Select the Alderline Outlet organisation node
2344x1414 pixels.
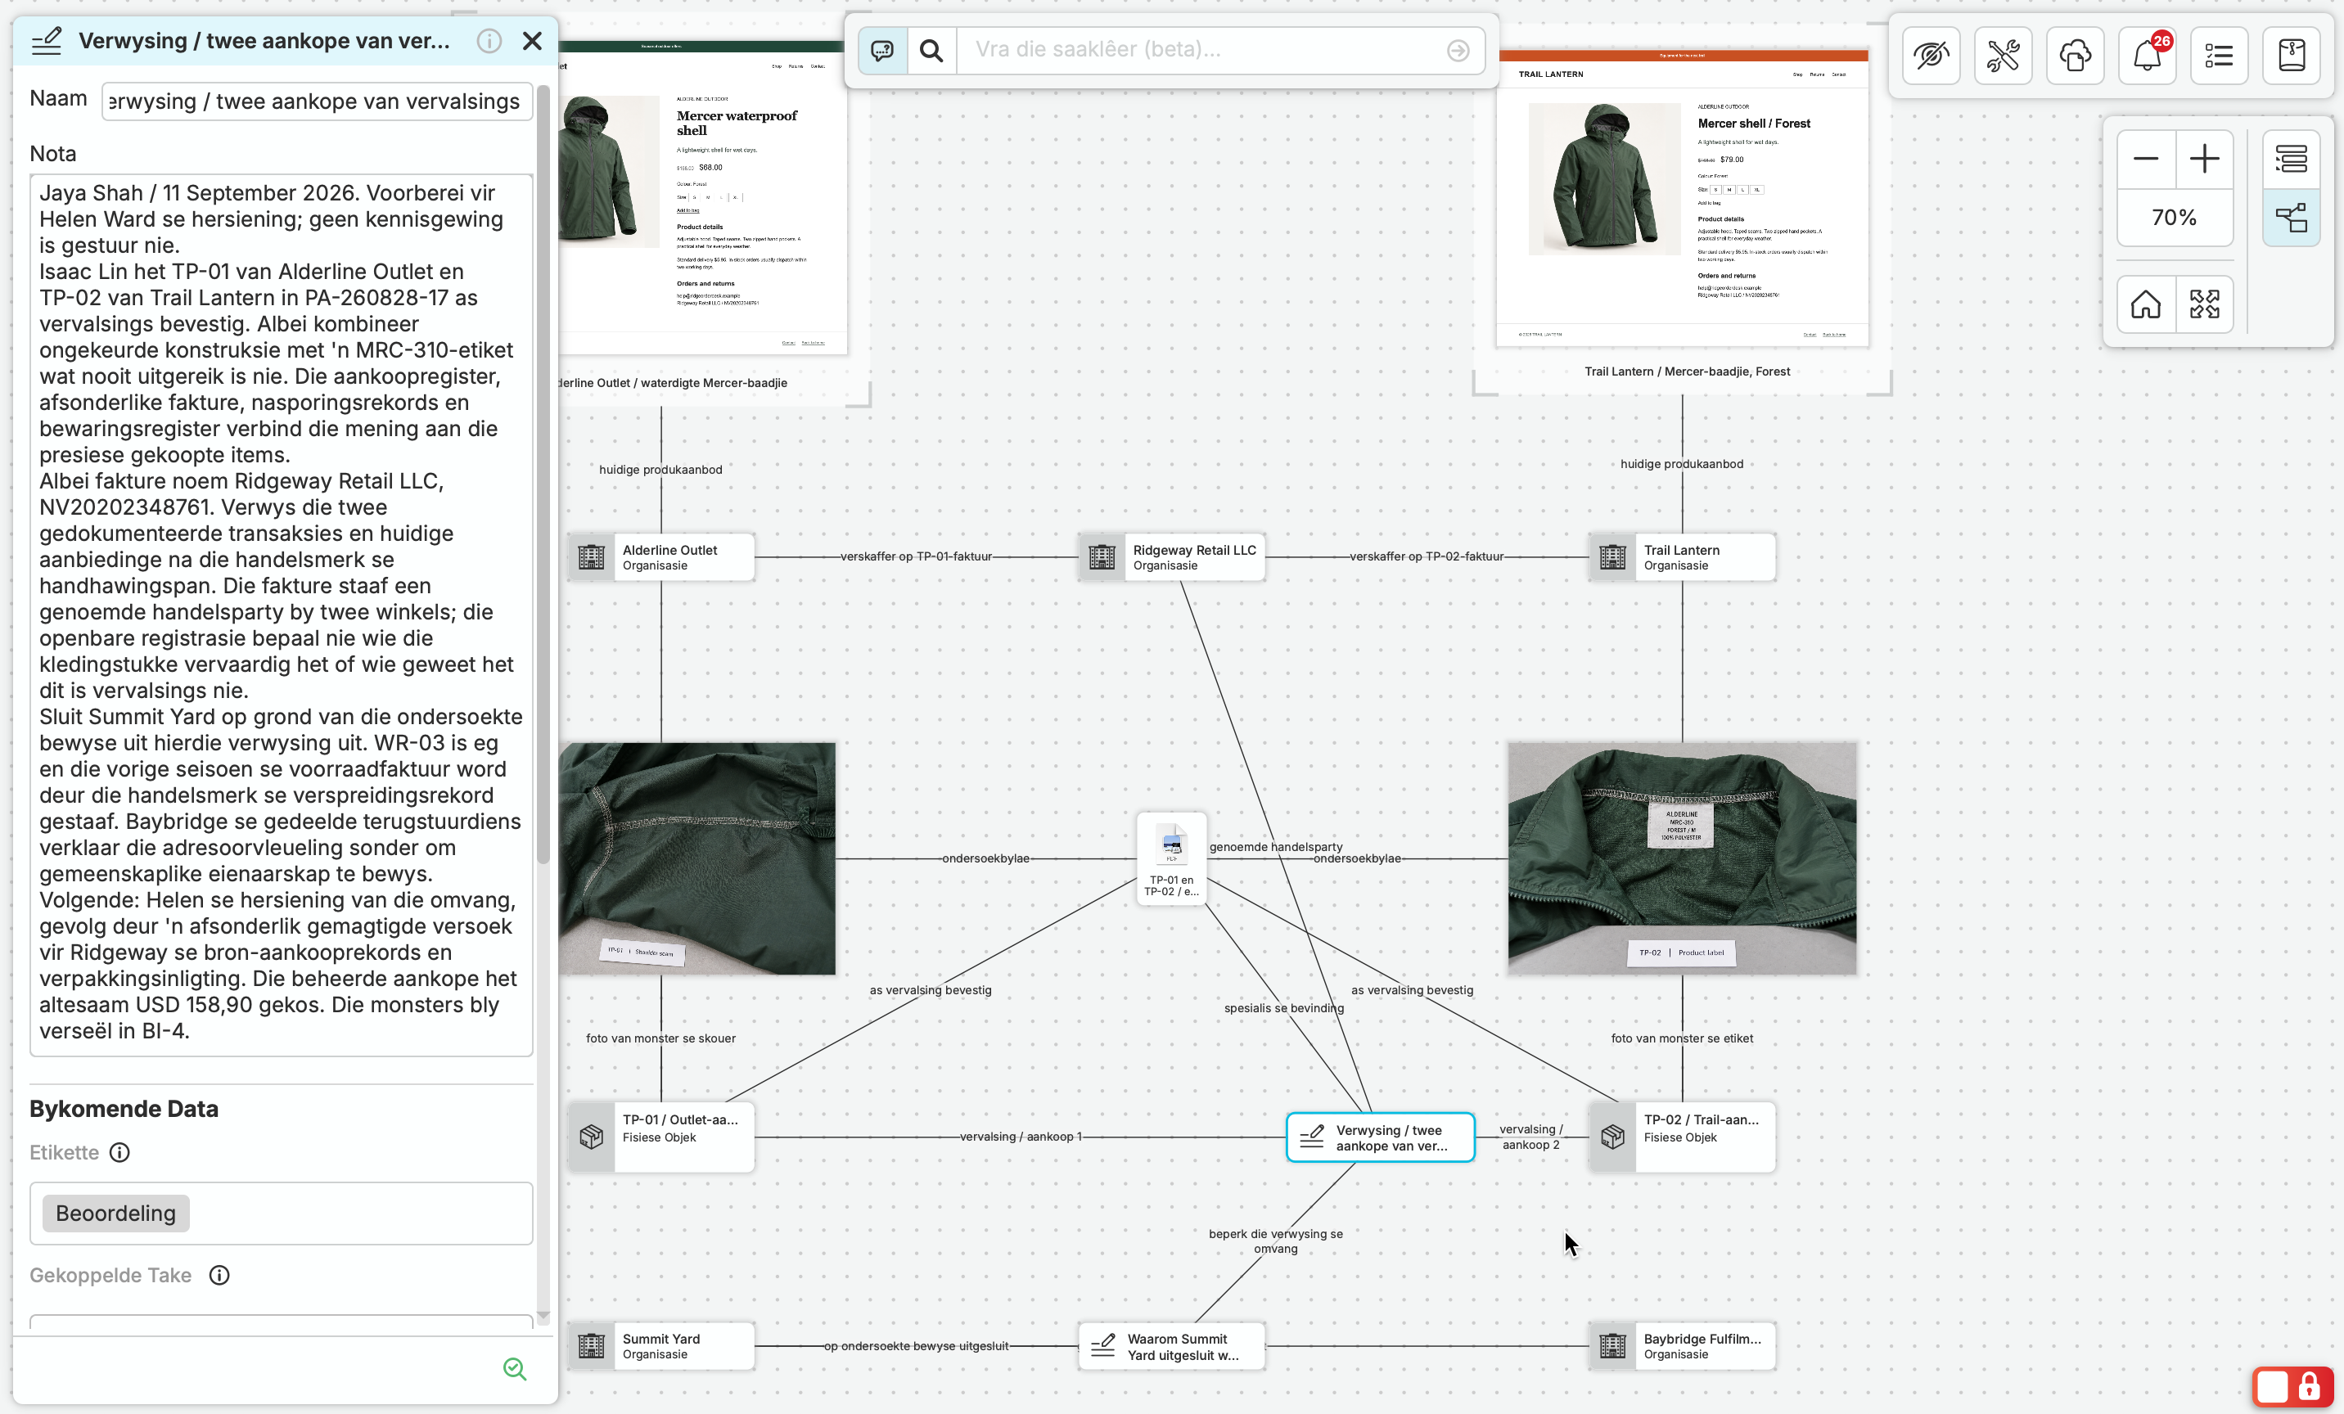pyautogui.click(x=662, y=557)
